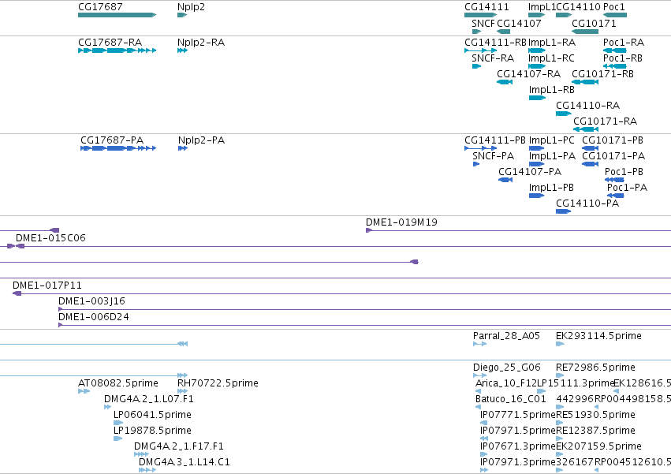Click EST label "IP07971.3prime"

518,462
